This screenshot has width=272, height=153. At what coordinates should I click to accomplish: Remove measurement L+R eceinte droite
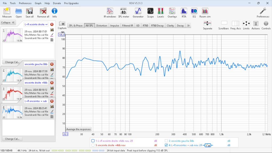click(52, 25)
